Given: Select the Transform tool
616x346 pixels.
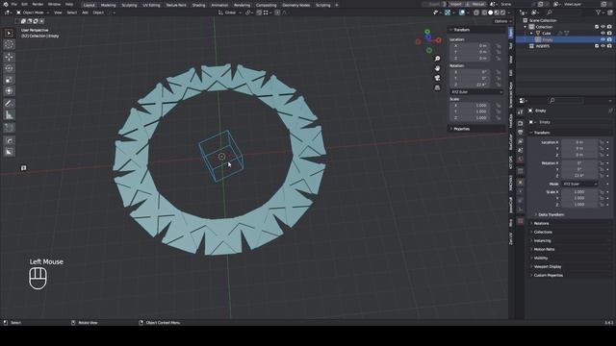Looking at the screenshot, I should pos(9,91).
